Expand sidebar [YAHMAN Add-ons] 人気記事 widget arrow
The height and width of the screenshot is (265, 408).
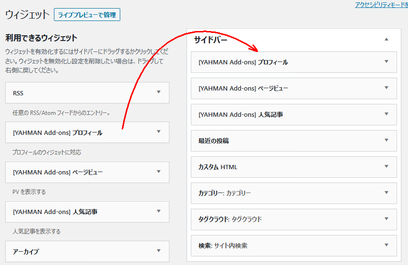click(x=387, y=114)
